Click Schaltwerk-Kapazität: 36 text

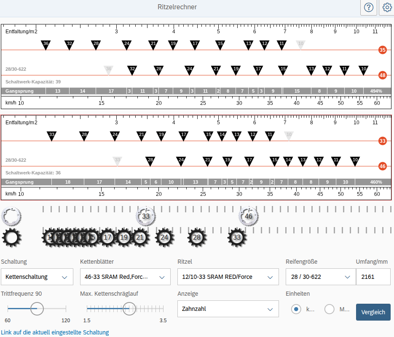coord(33,173)
